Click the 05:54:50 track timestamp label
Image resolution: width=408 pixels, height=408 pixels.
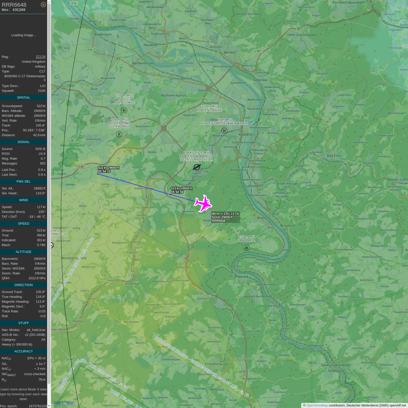177,192
